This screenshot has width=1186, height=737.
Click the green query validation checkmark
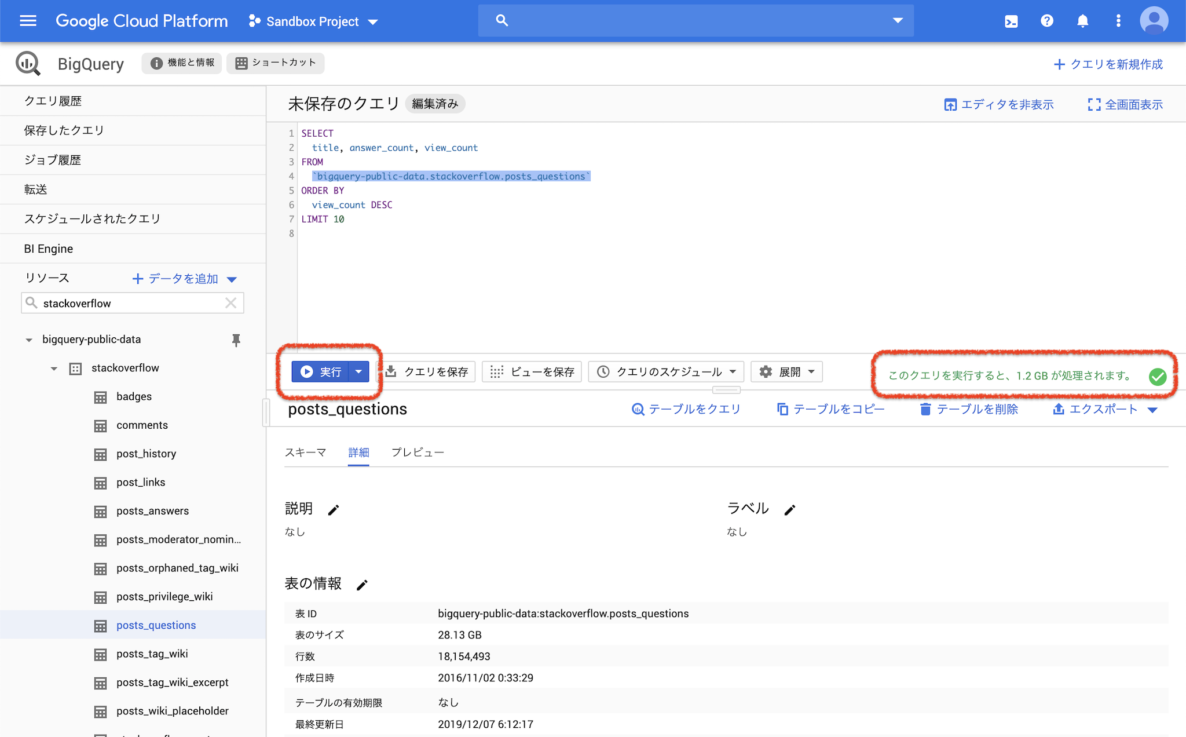1157,377
